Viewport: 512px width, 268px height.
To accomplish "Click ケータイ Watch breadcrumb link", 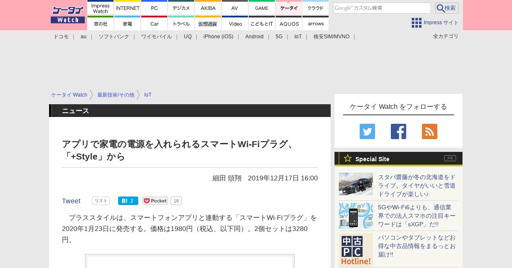I will pos(69,95).
